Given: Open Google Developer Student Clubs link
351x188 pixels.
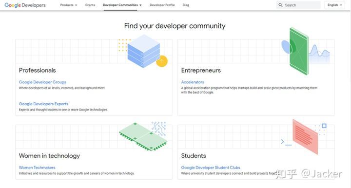Looking at the screenshot, I should coord(211,168).
